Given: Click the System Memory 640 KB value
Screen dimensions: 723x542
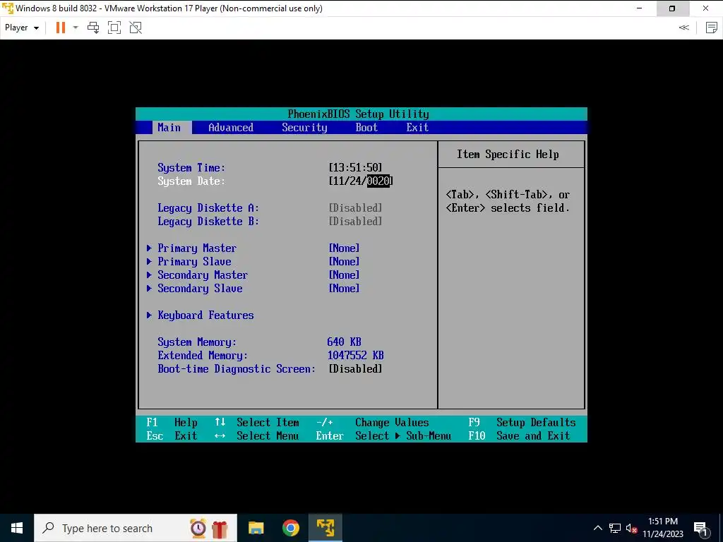Looking at the screenshot, I should point(344,342).
